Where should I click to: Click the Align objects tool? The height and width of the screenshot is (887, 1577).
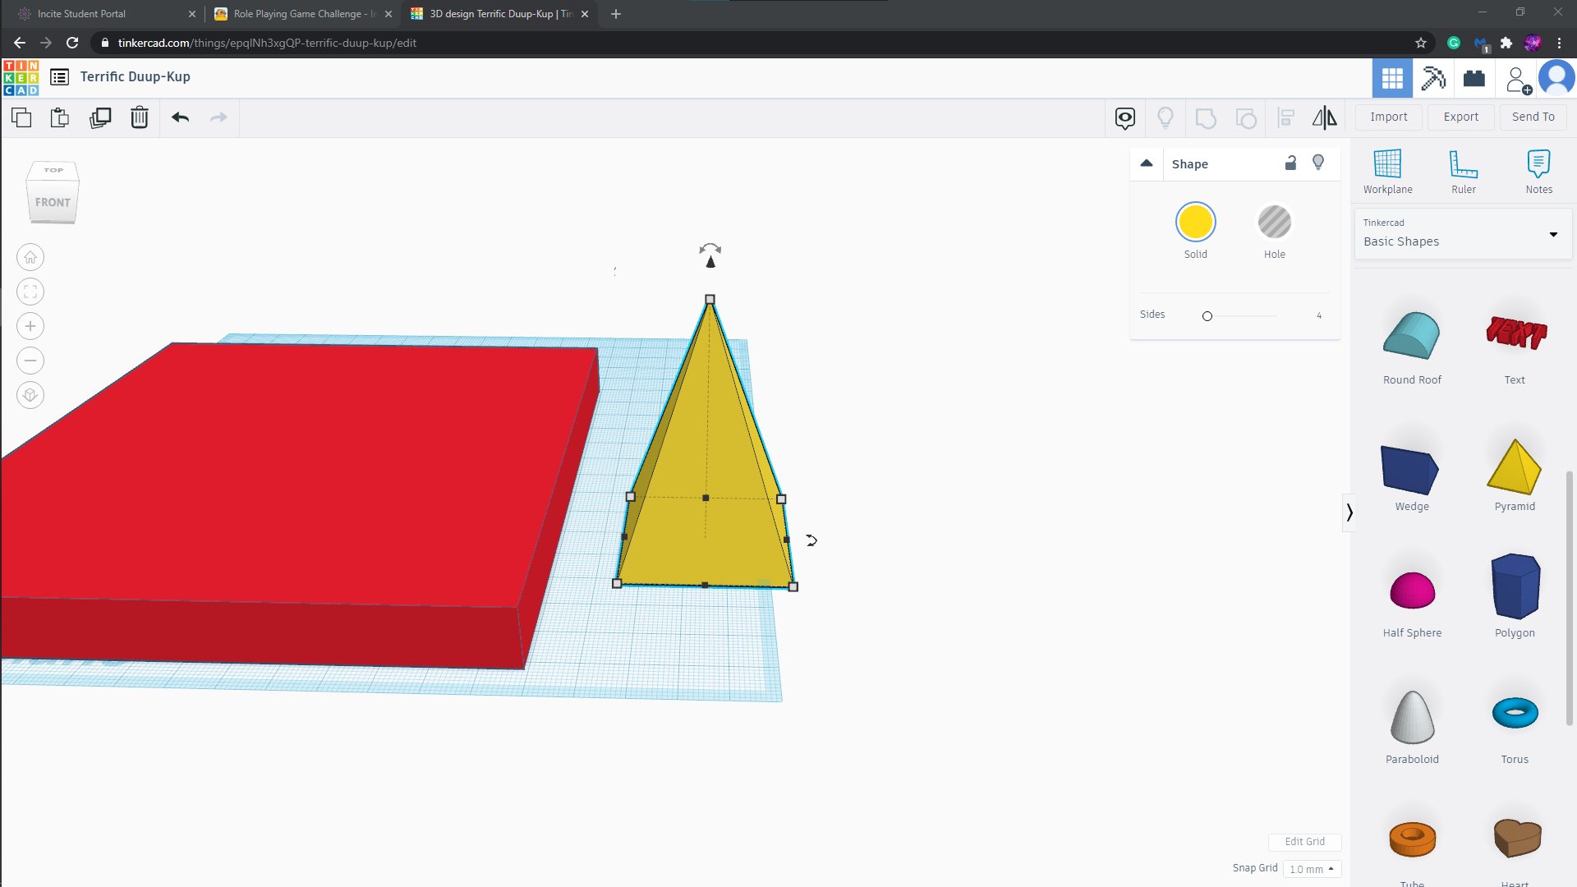(1287, 117)
